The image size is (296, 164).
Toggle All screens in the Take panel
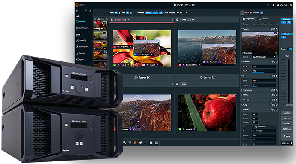[287, 19]
